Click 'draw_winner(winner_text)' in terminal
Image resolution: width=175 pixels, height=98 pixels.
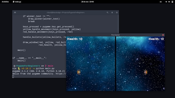click(x=44, y=19)
